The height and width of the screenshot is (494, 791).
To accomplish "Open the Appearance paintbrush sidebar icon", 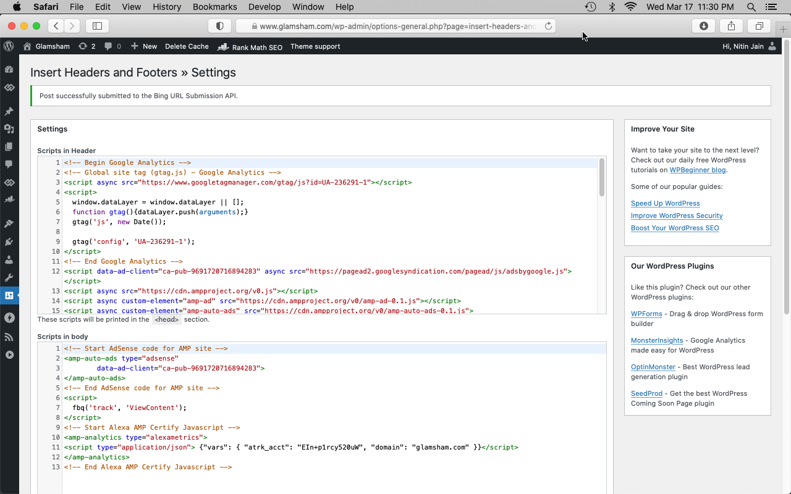I will 9,224.
